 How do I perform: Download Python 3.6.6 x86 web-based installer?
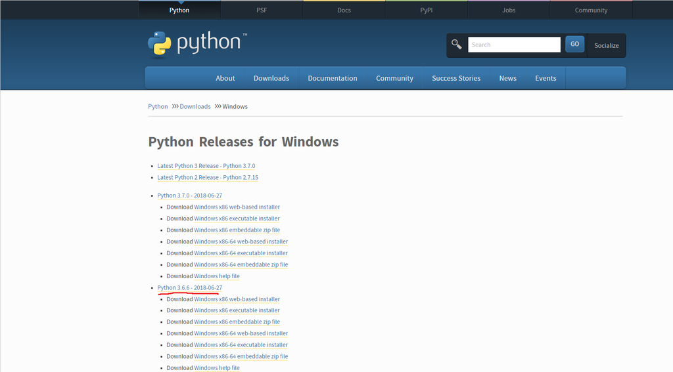(x=237, y=299)
